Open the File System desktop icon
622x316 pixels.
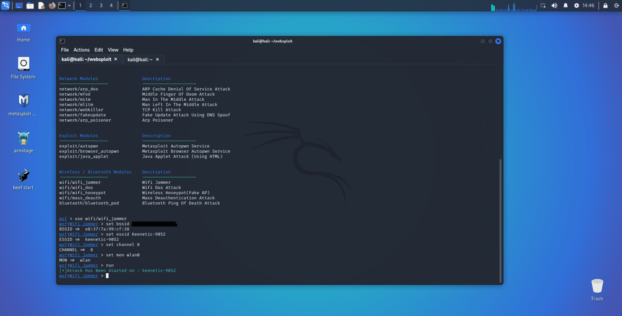(x=23, y=68)
